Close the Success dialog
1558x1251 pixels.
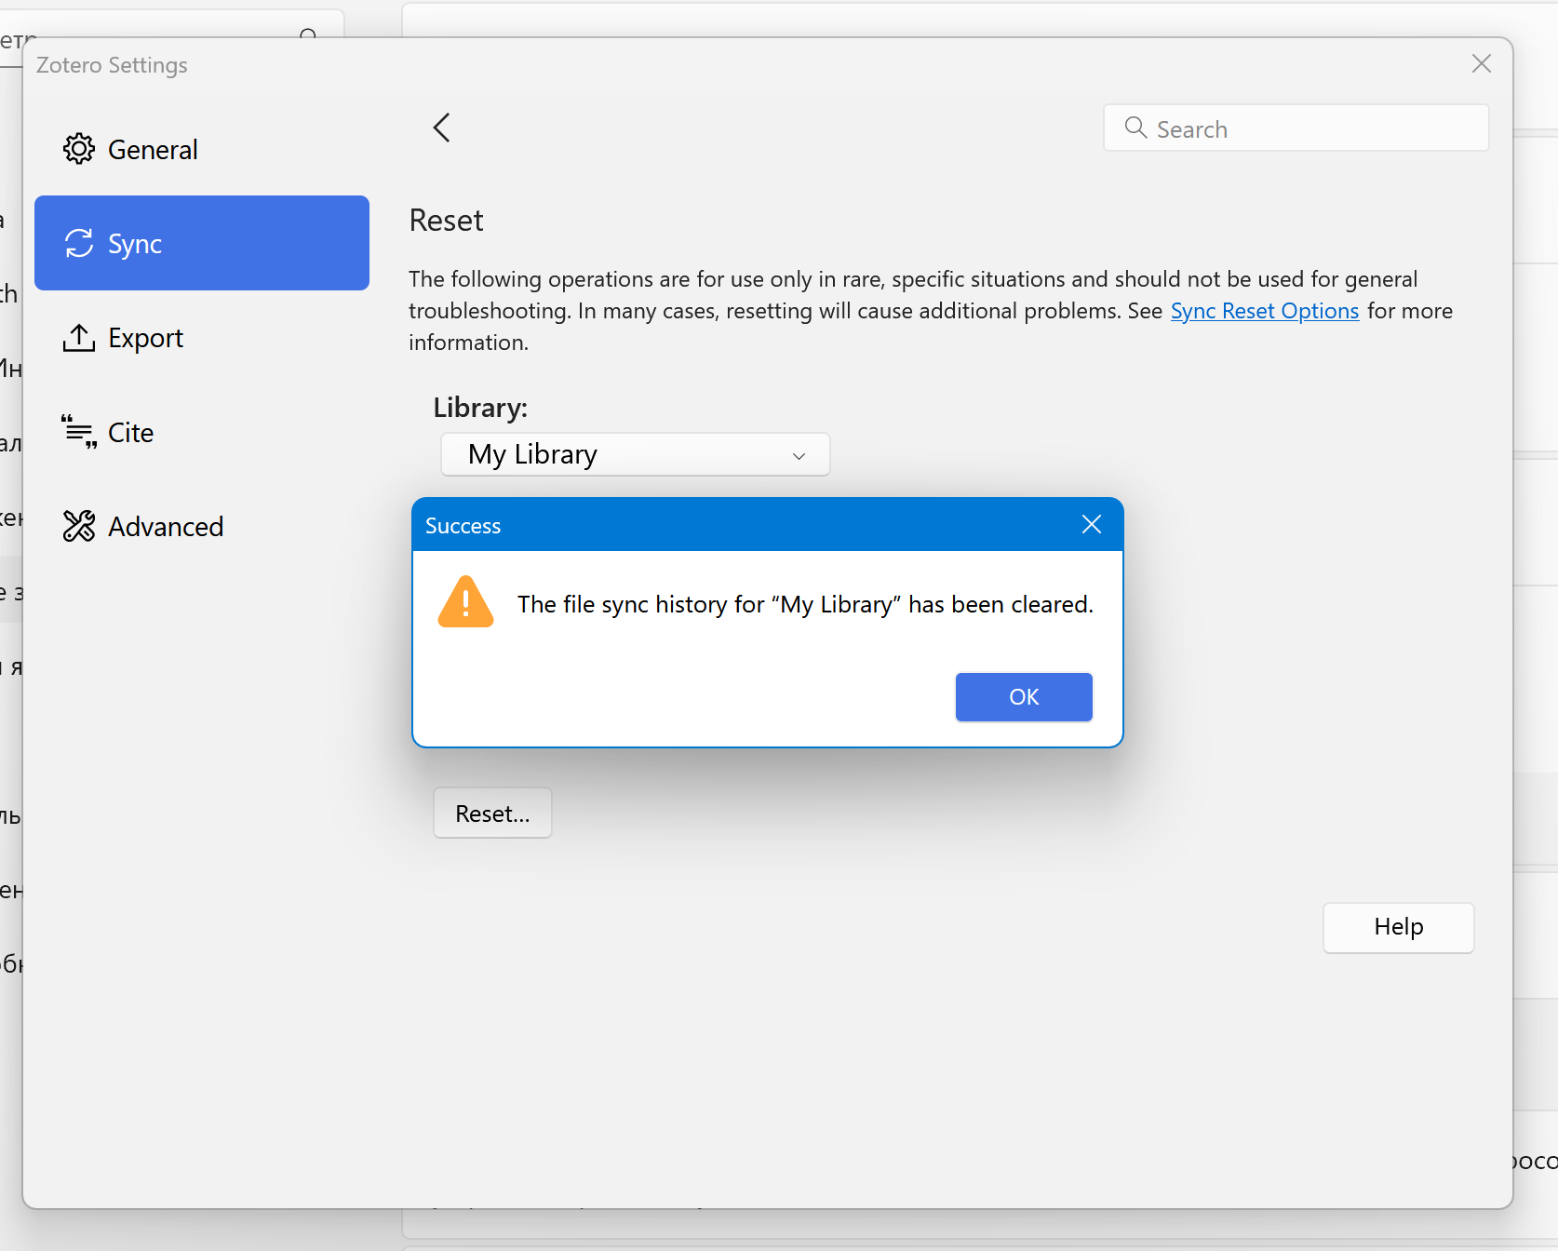click(1092, 525)
